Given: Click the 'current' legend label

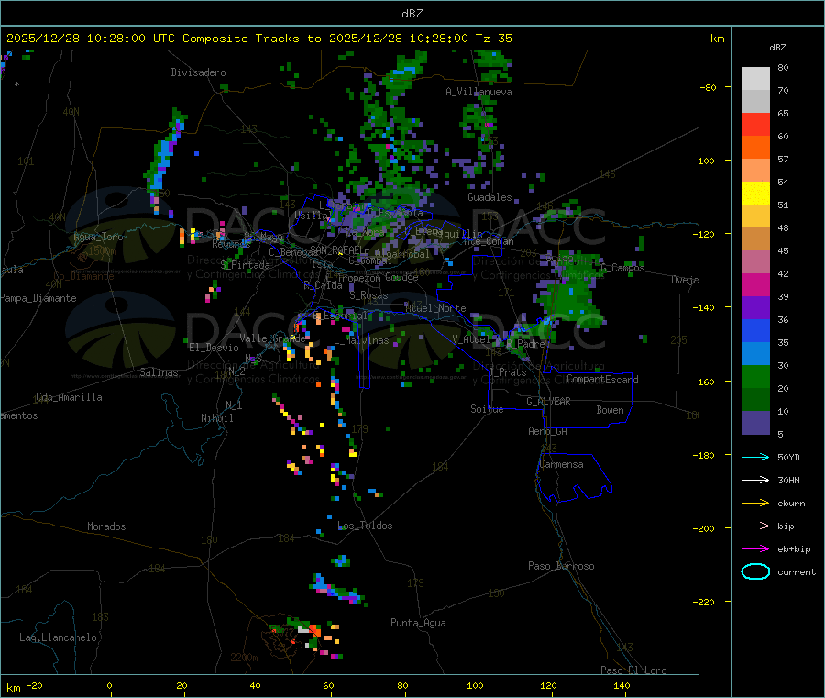Looking at the screenshot, I should [797, 572].
